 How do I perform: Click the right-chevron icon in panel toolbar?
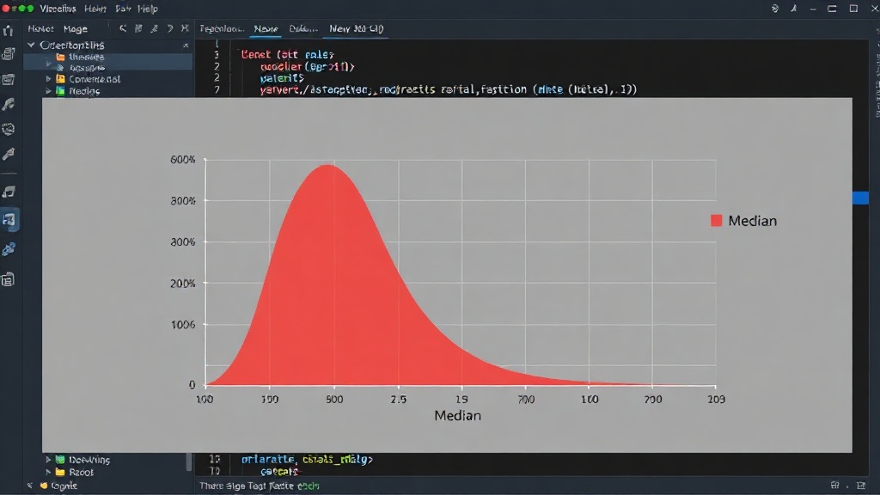click(169, 28)
